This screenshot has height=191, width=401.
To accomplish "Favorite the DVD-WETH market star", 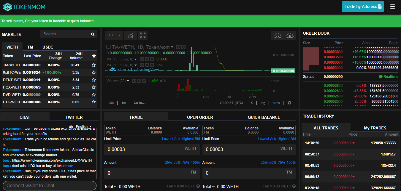I will coord(94,95).
